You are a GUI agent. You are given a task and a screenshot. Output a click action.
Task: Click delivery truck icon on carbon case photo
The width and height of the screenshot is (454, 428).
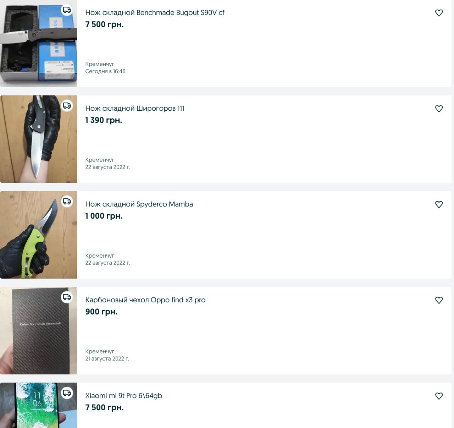67,297
